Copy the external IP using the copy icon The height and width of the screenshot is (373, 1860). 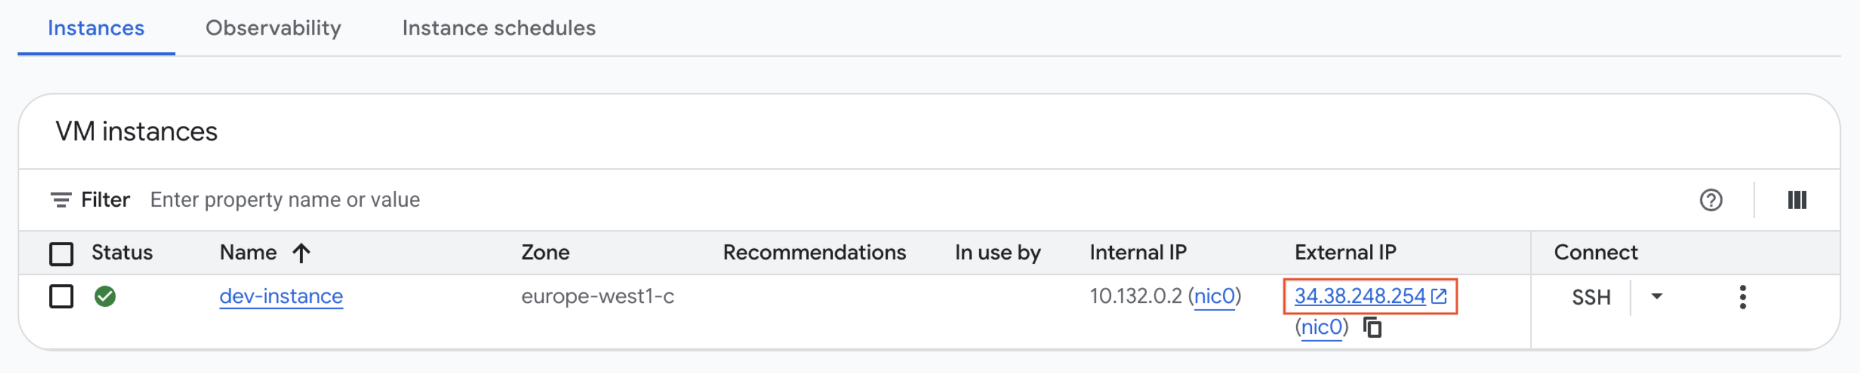pyautogui.click(x=1371, y=328)
